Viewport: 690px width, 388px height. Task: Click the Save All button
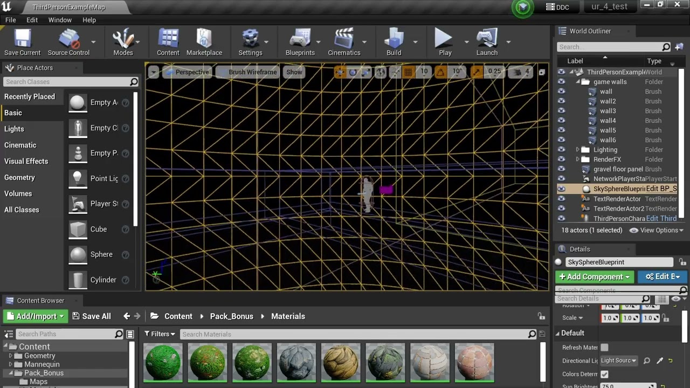[x=92, y=316]
